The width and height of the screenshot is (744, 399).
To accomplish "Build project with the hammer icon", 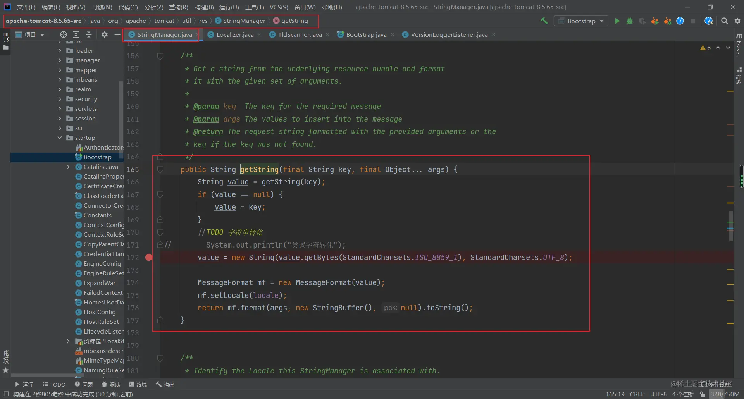I will (x=544, y=21).
